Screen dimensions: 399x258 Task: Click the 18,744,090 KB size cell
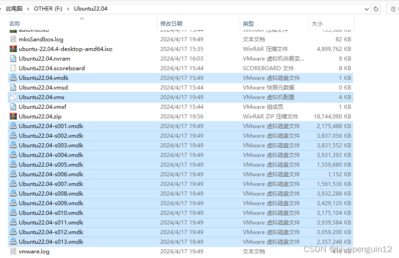coord(332,117)
